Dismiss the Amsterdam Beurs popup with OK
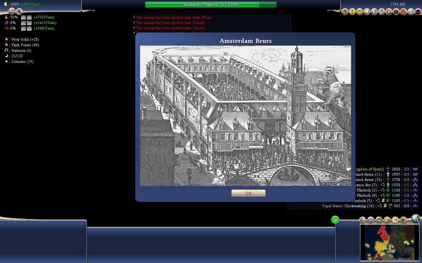Screen dimensions: 422x263 tap(248, 193)
